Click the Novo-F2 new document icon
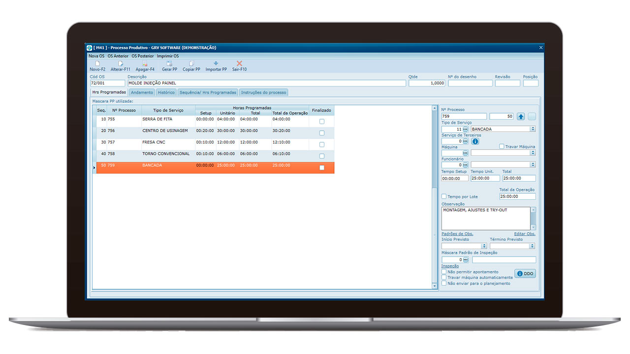 (97, 63)
